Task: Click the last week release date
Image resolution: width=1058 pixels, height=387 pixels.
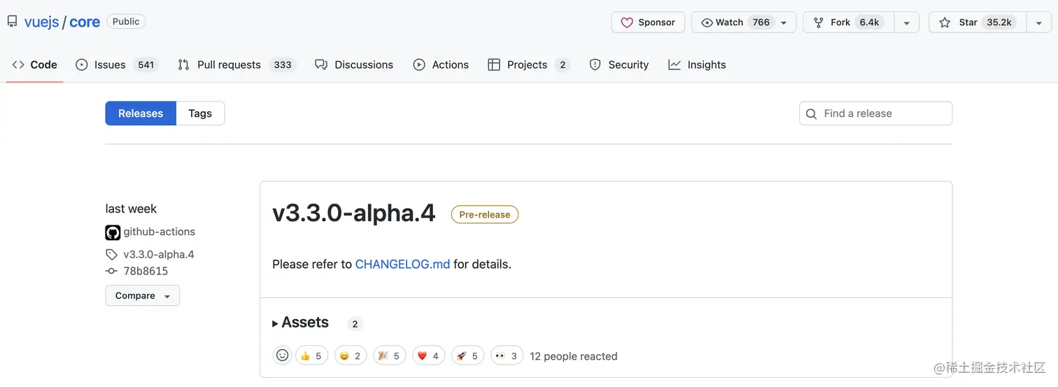Action: 131,209
